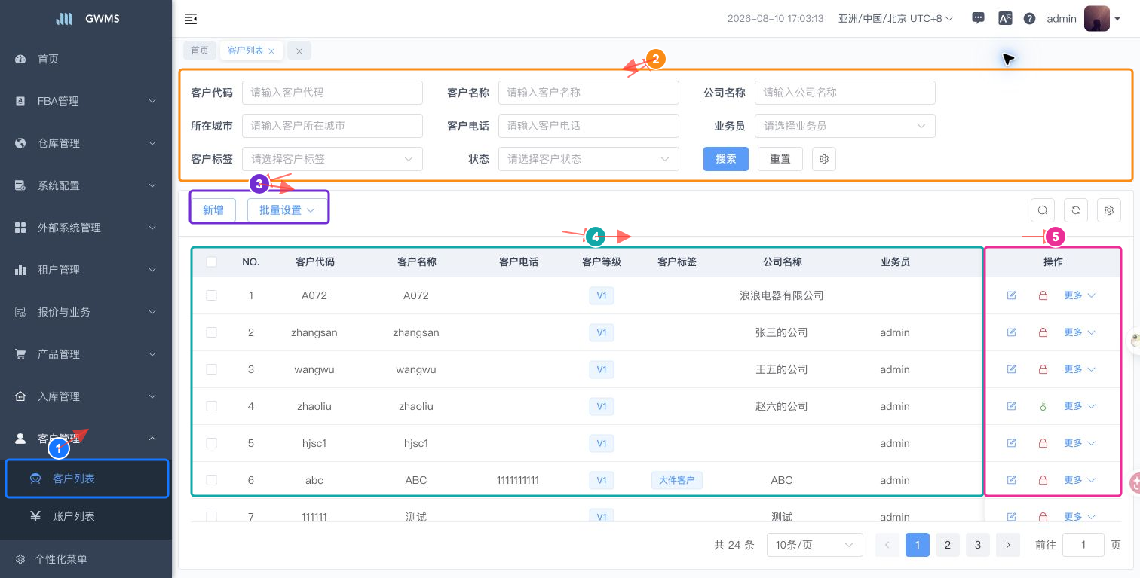The image size is (1140, 578).
Task: Go to page 3
Action: click(978, 545)
